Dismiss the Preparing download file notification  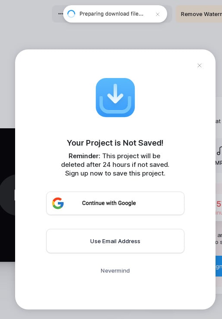tap(158, 14)
